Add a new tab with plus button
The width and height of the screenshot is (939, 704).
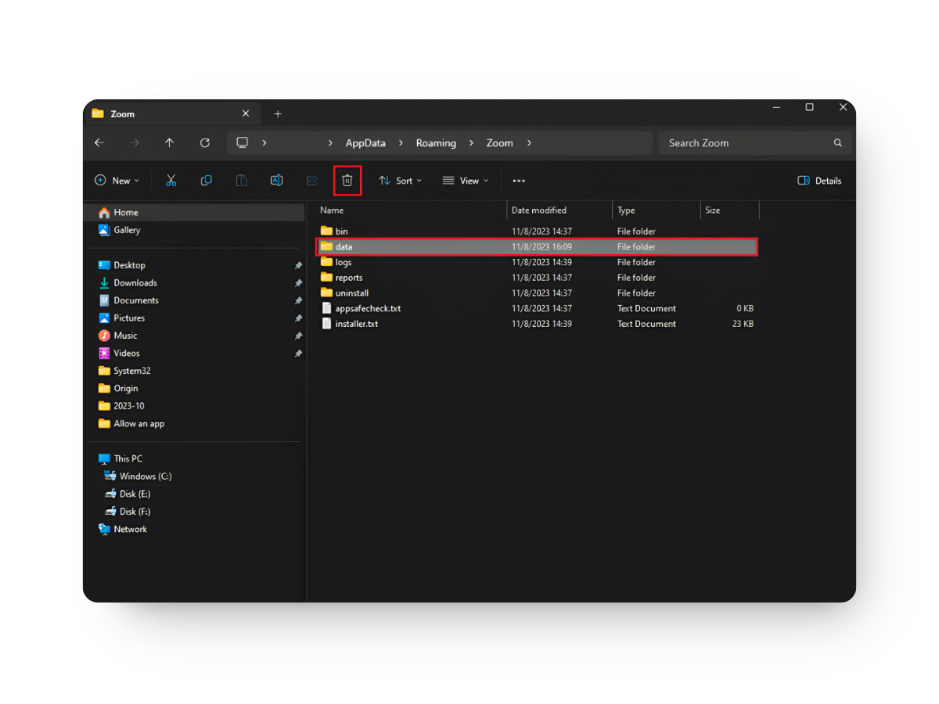[x=278, y=114]
